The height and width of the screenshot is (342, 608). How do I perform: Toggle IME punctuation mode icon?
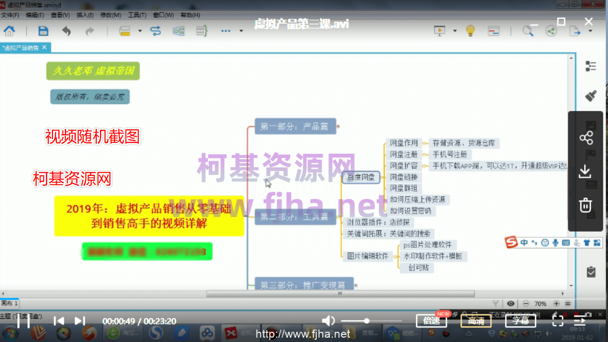point(534,242)
